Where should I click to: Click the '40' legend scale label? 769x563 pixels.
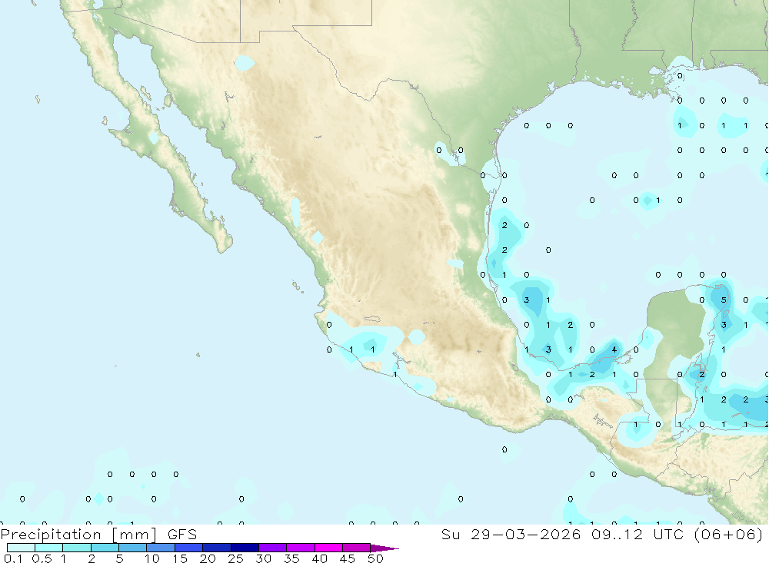[x=320, y=558]
